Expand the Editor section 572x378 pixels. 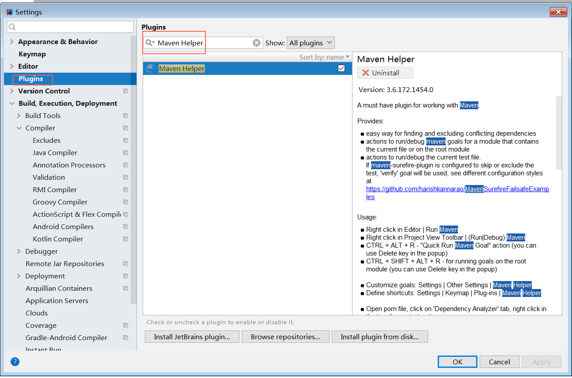[11, 66]
